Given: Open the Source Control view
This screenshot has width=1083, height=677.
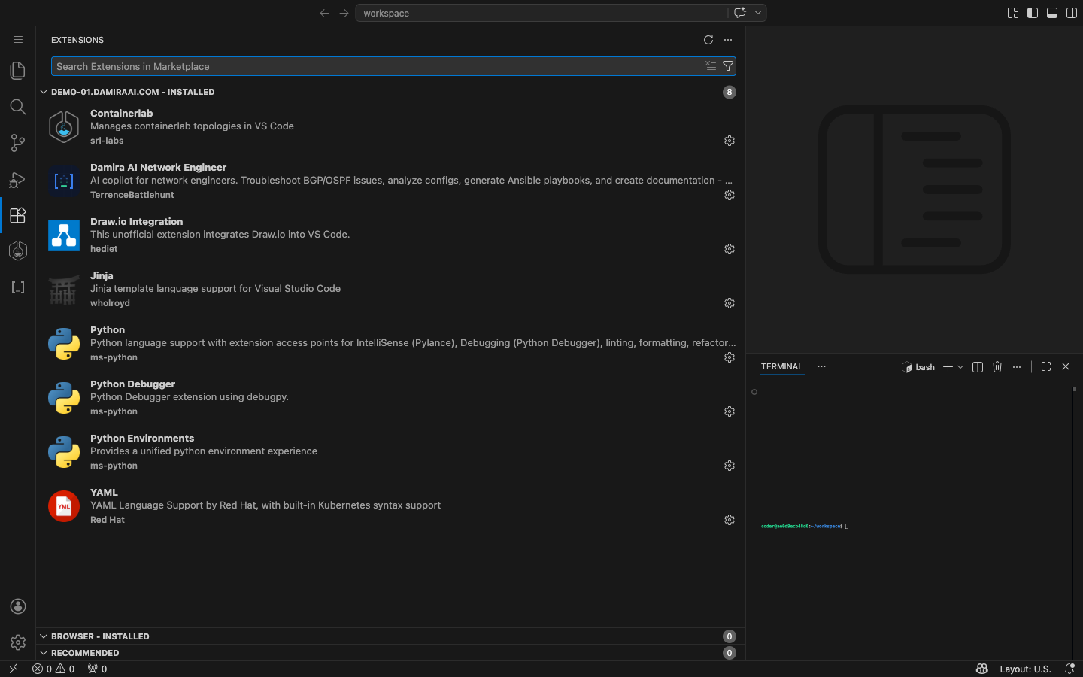Looking at the screenshot, I should (18, 143).
